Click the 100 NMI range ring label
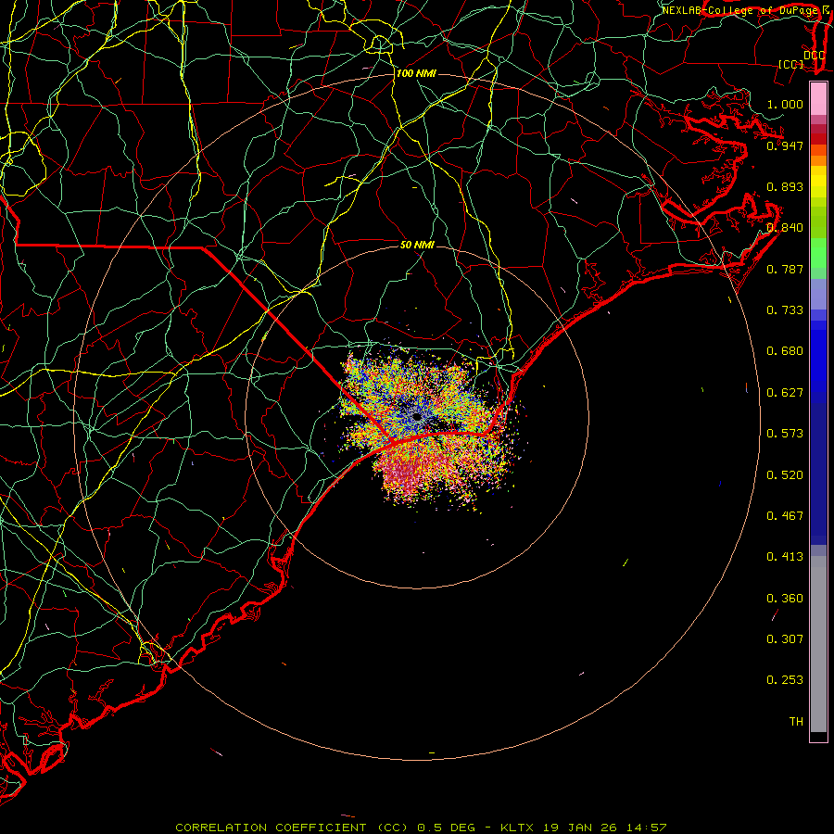 pos(416,73)
